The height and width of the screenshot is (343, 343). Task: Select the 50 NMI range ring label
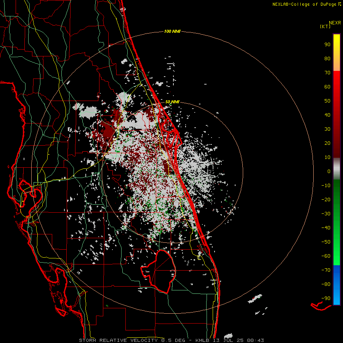172,102
